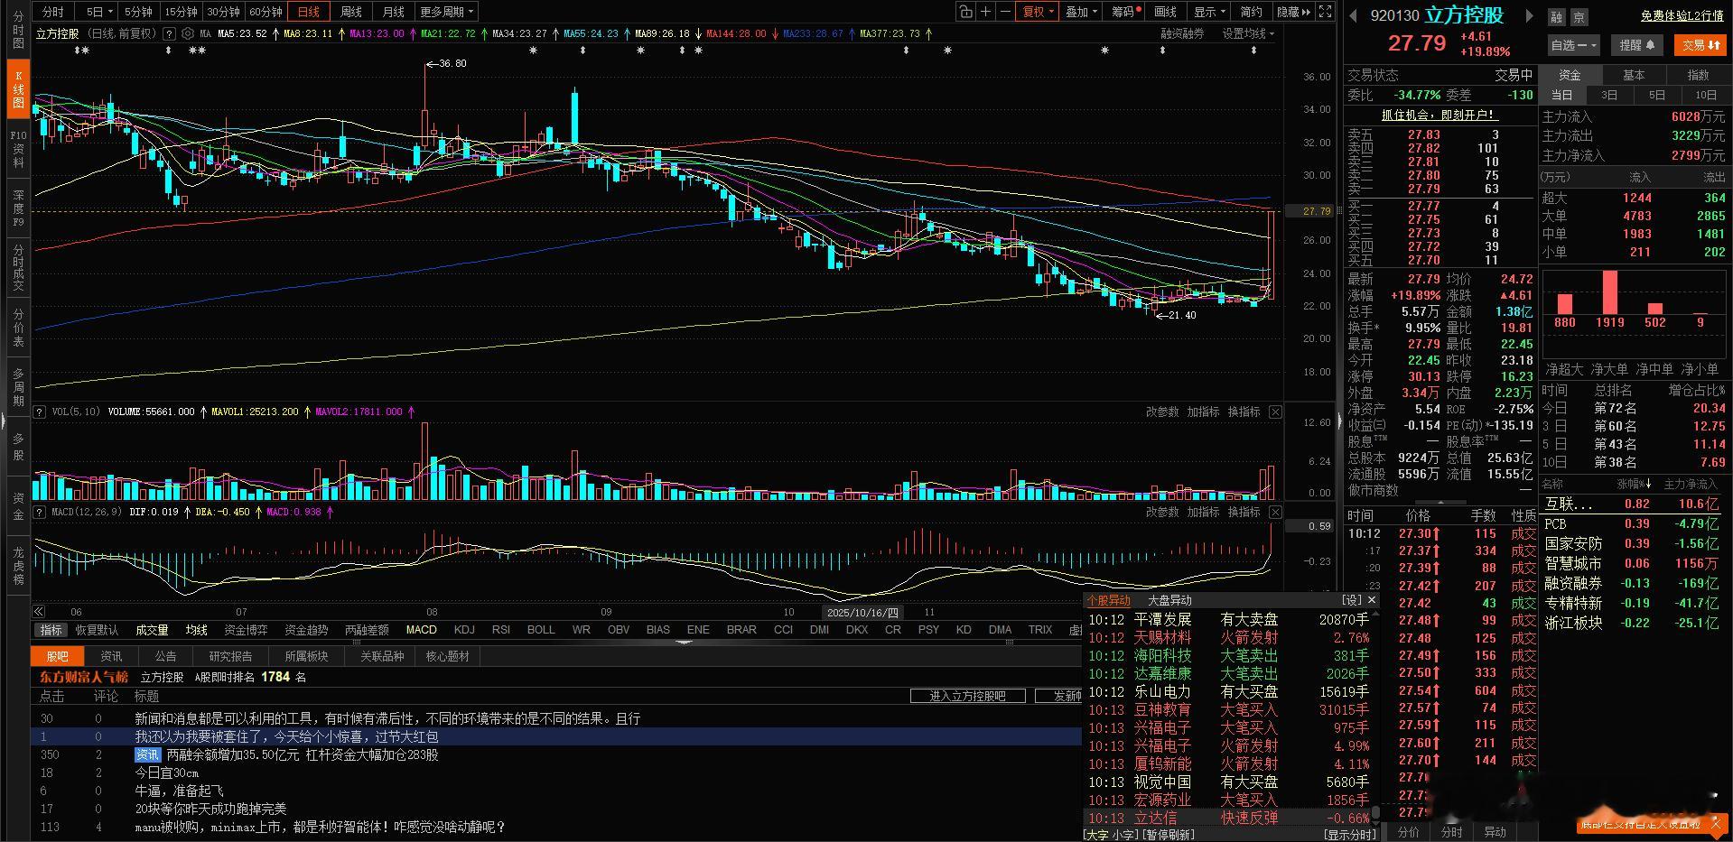Image resolution: width=1733 pixels, height=842 pixels.
Task: Click the 提醒 bell alert button
Action: pos(1638,45)
